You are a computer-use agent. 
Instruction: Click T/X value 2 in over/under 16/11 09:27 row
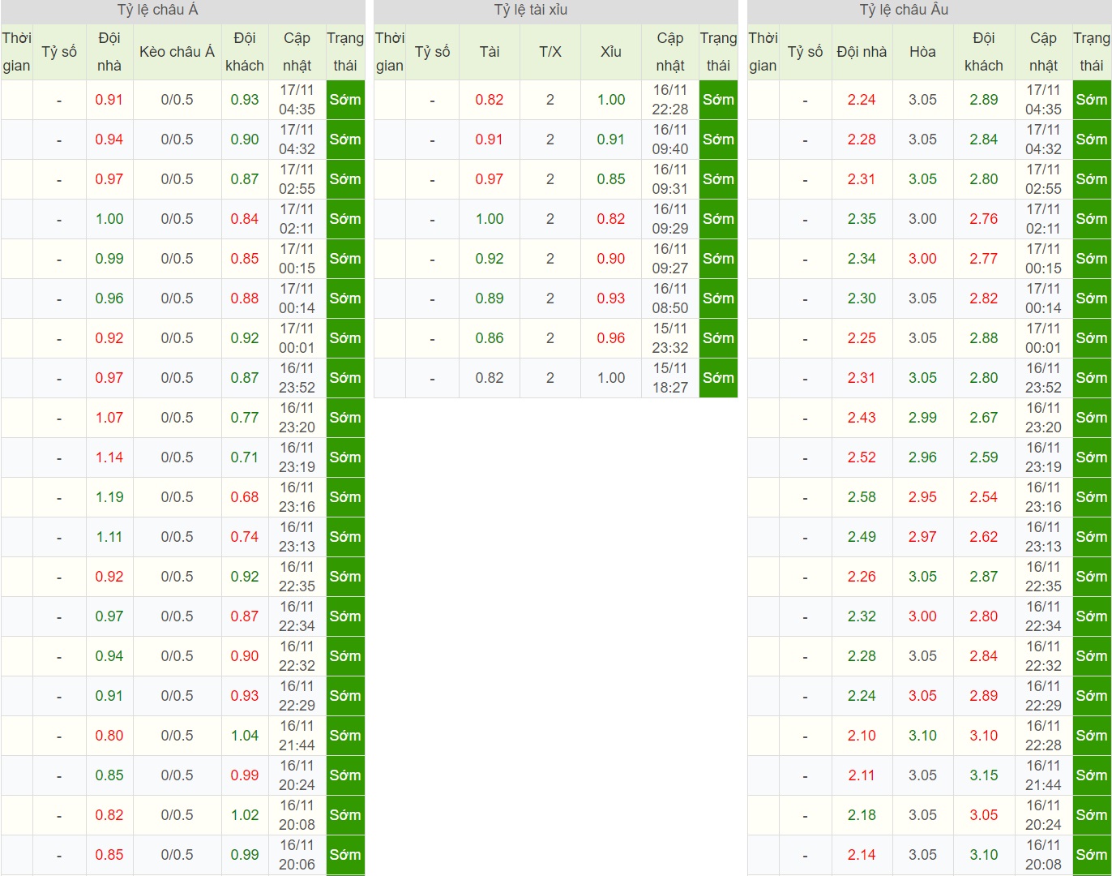[x=550, y=259]
